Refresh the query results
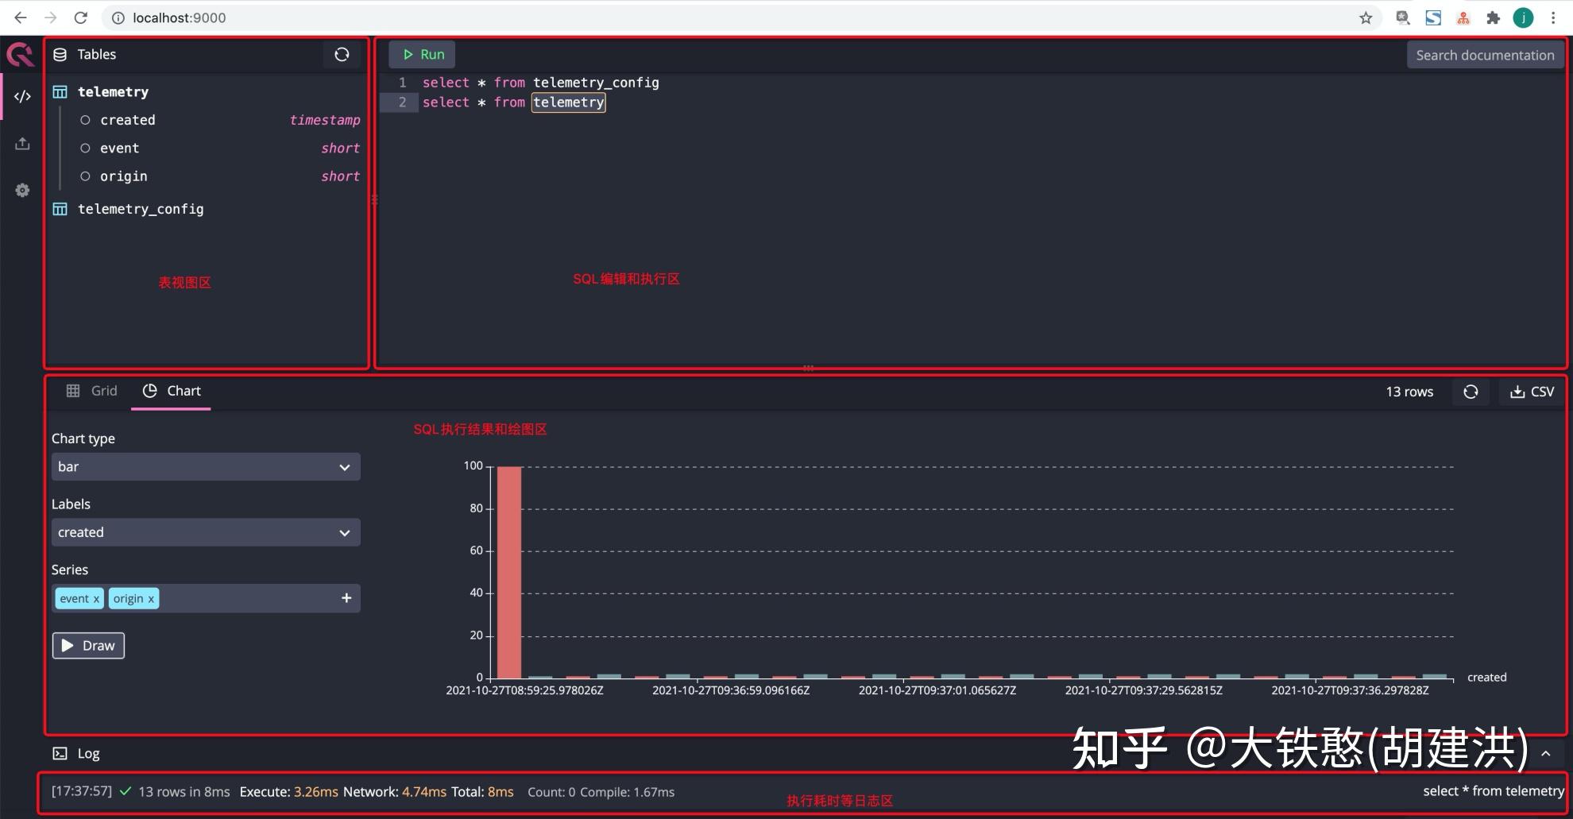The height and width of the screenshot is (819, 1573). 1471,392
